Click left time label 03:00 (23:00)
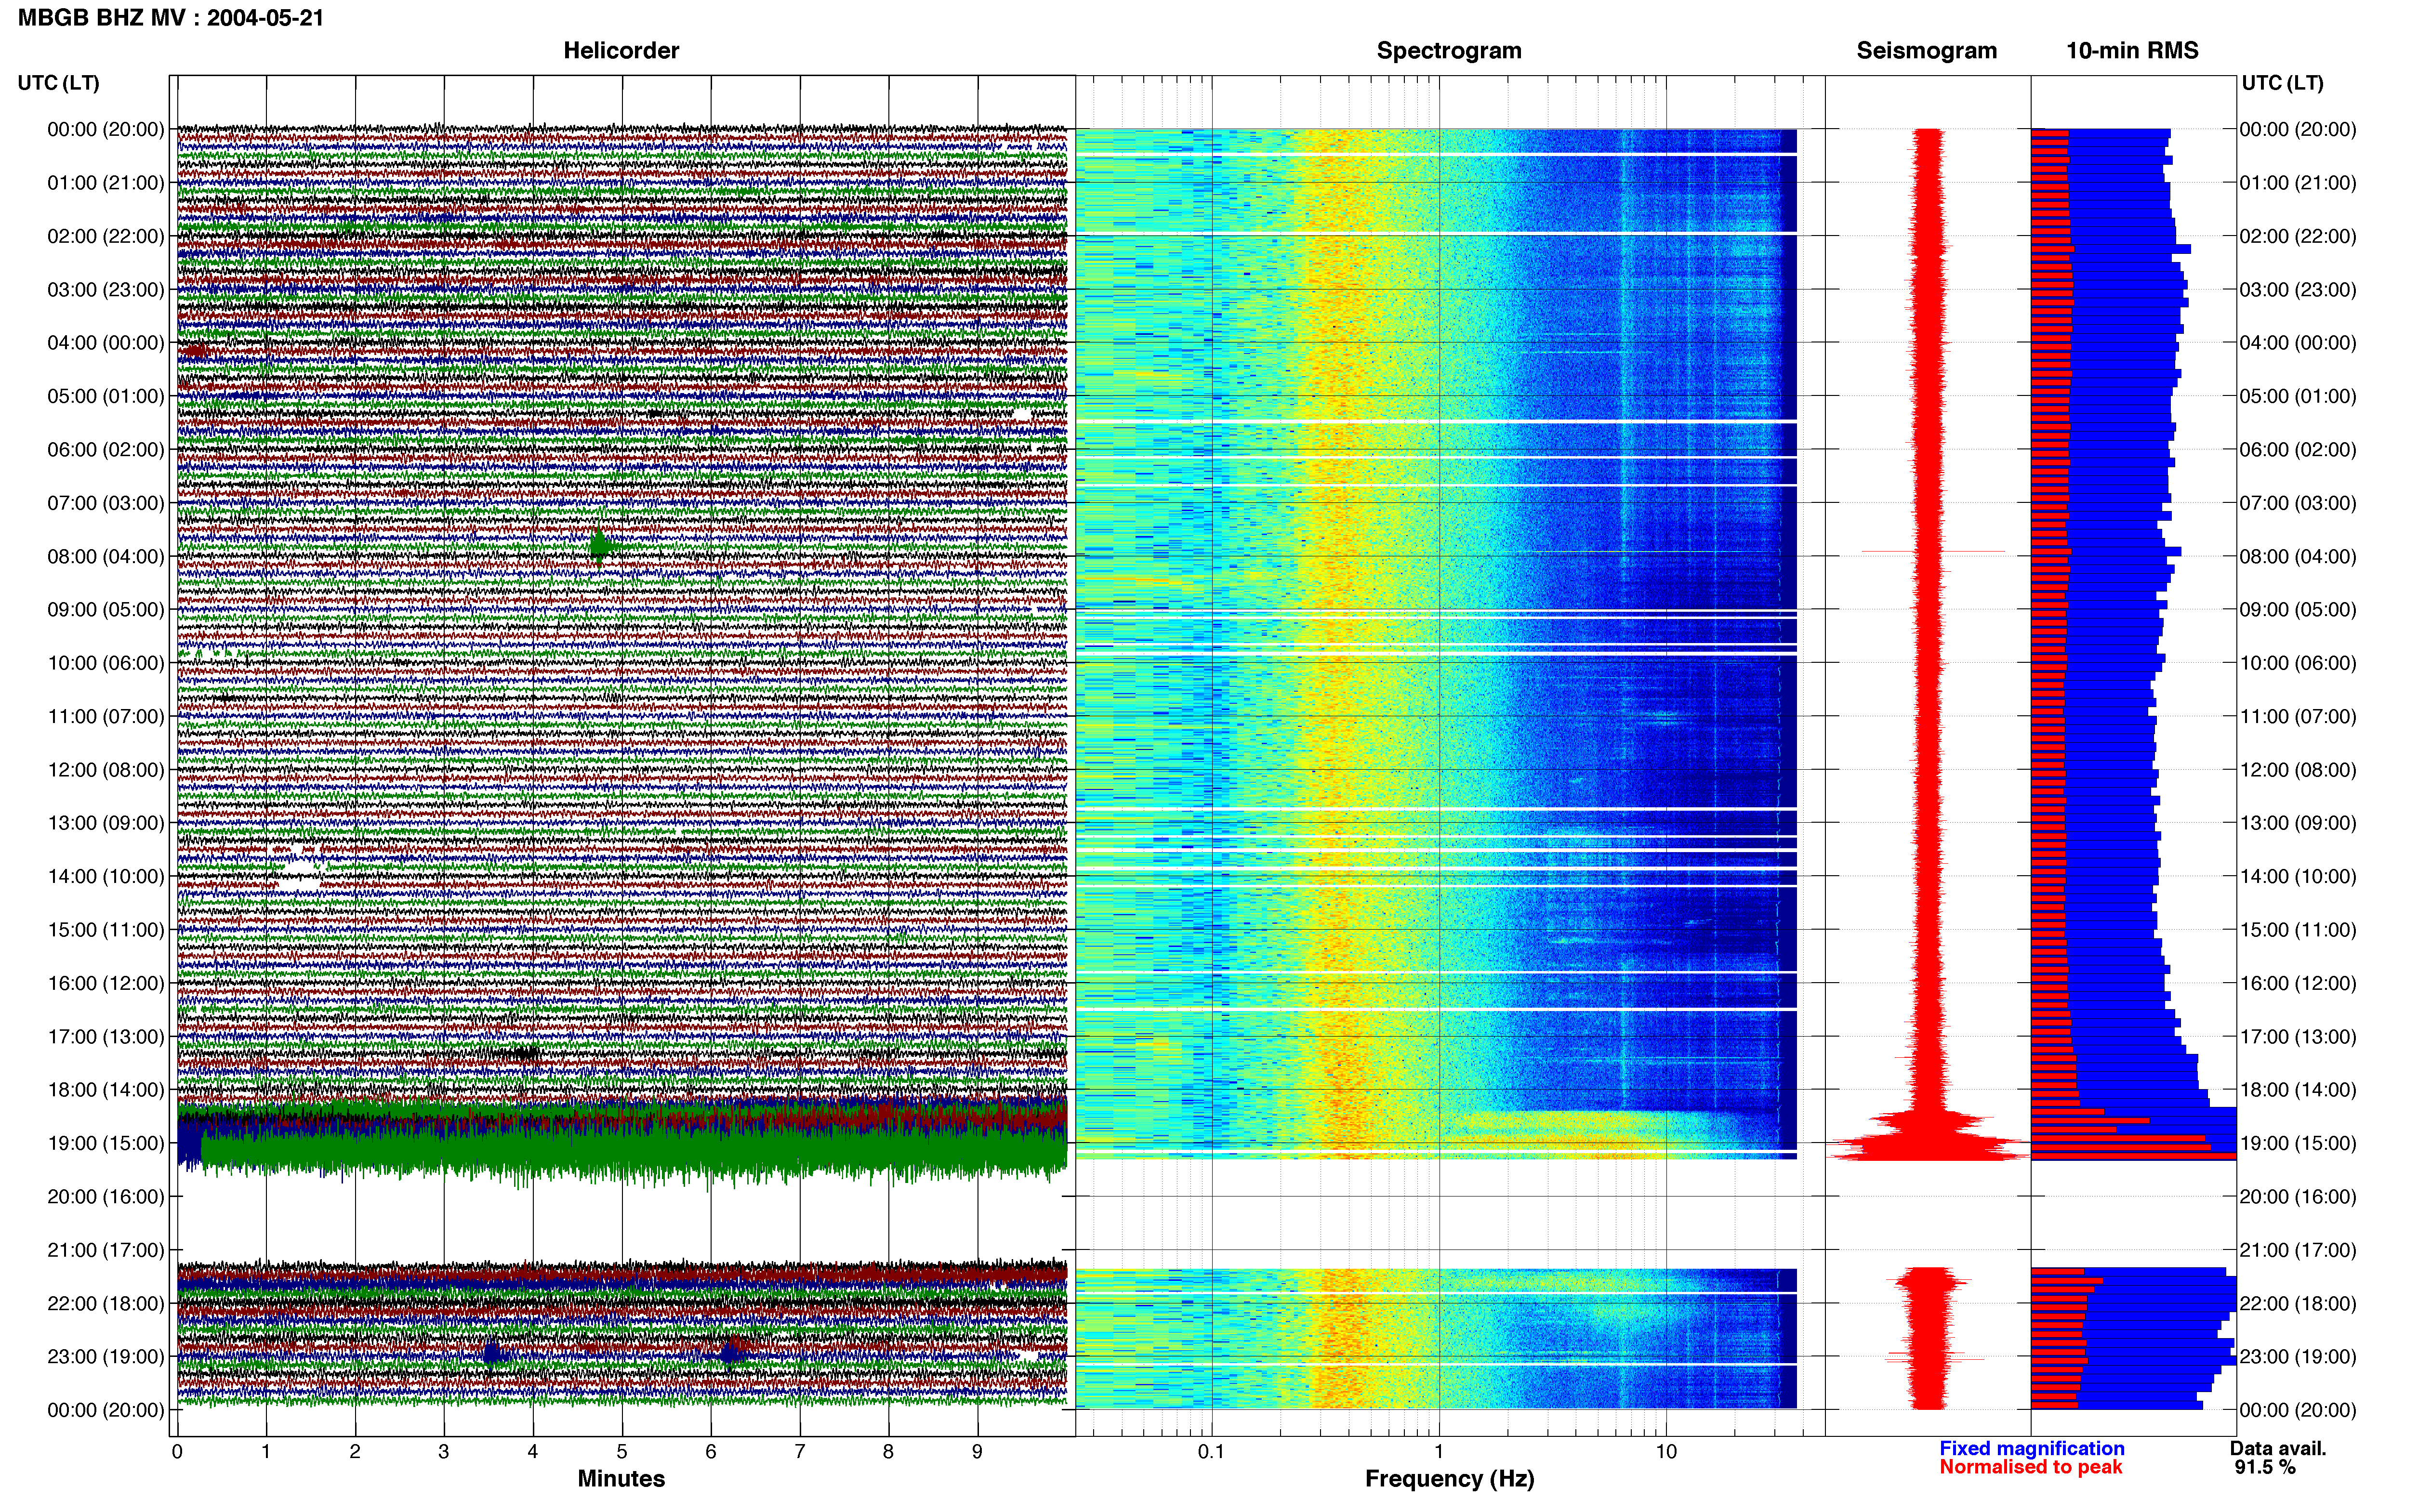This screenshot has height=1512, width=2418. pos(106,289)
